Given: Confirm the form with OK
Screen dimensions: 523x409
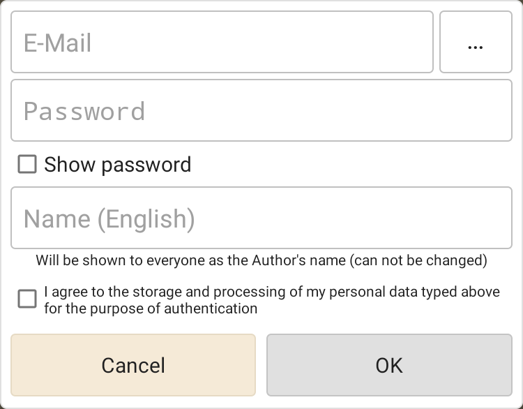Looking at the screenshot, I should (389, 365).
